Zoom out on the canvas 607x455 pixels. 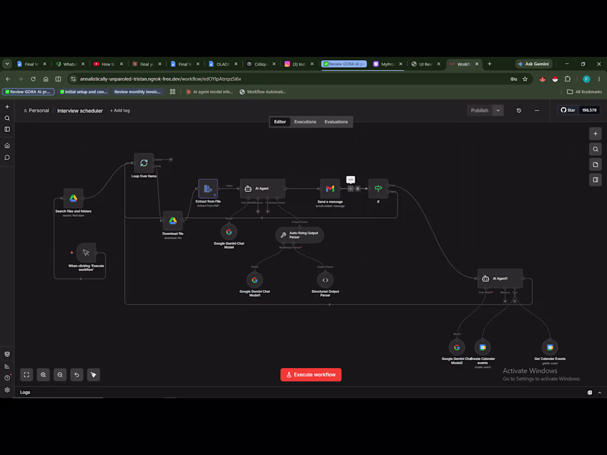pos(60,374)
